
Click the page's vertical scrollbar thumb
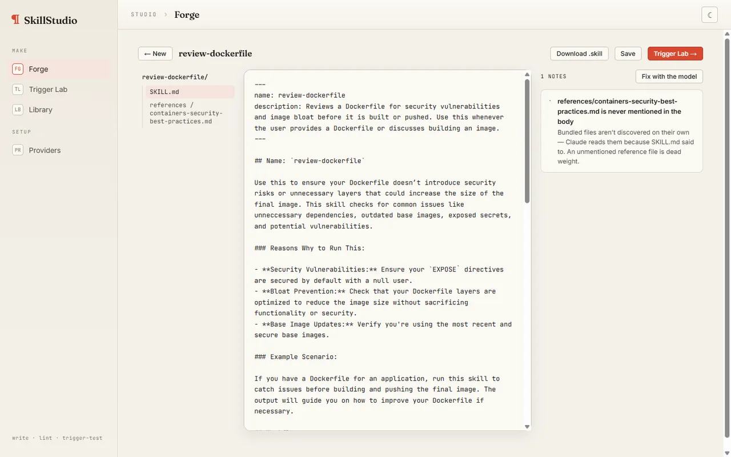point(727,238)
